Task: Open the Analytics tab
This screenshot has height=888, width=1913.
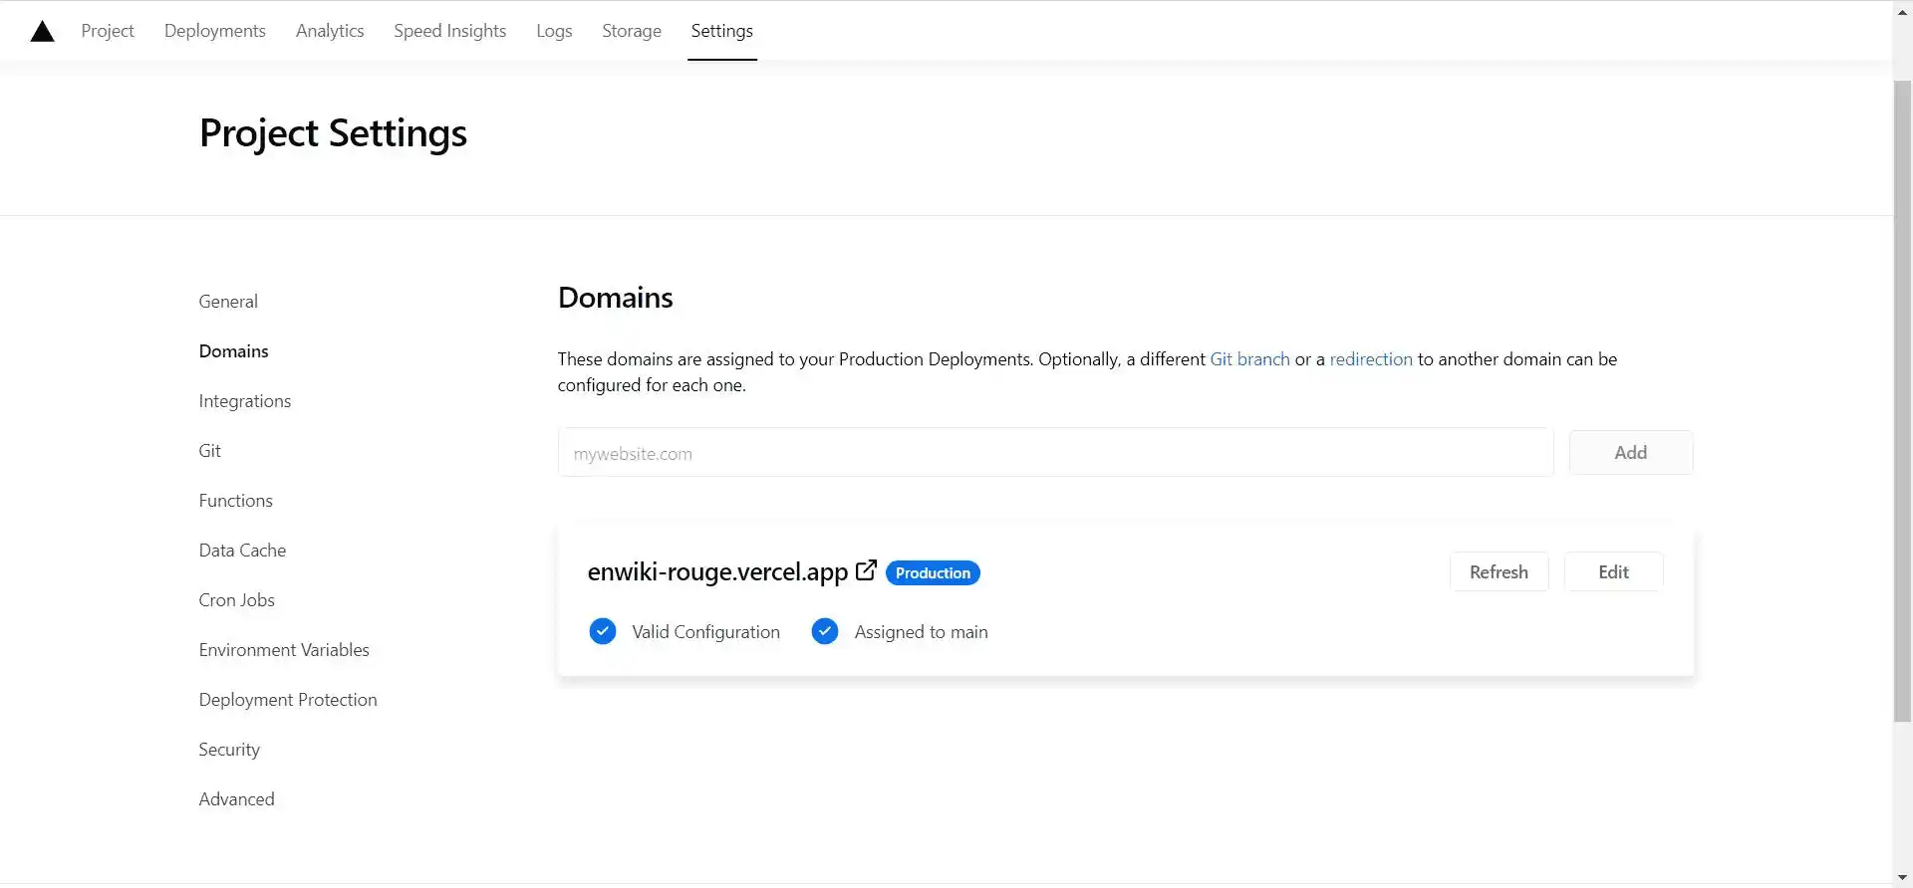Action: (330, 31)
